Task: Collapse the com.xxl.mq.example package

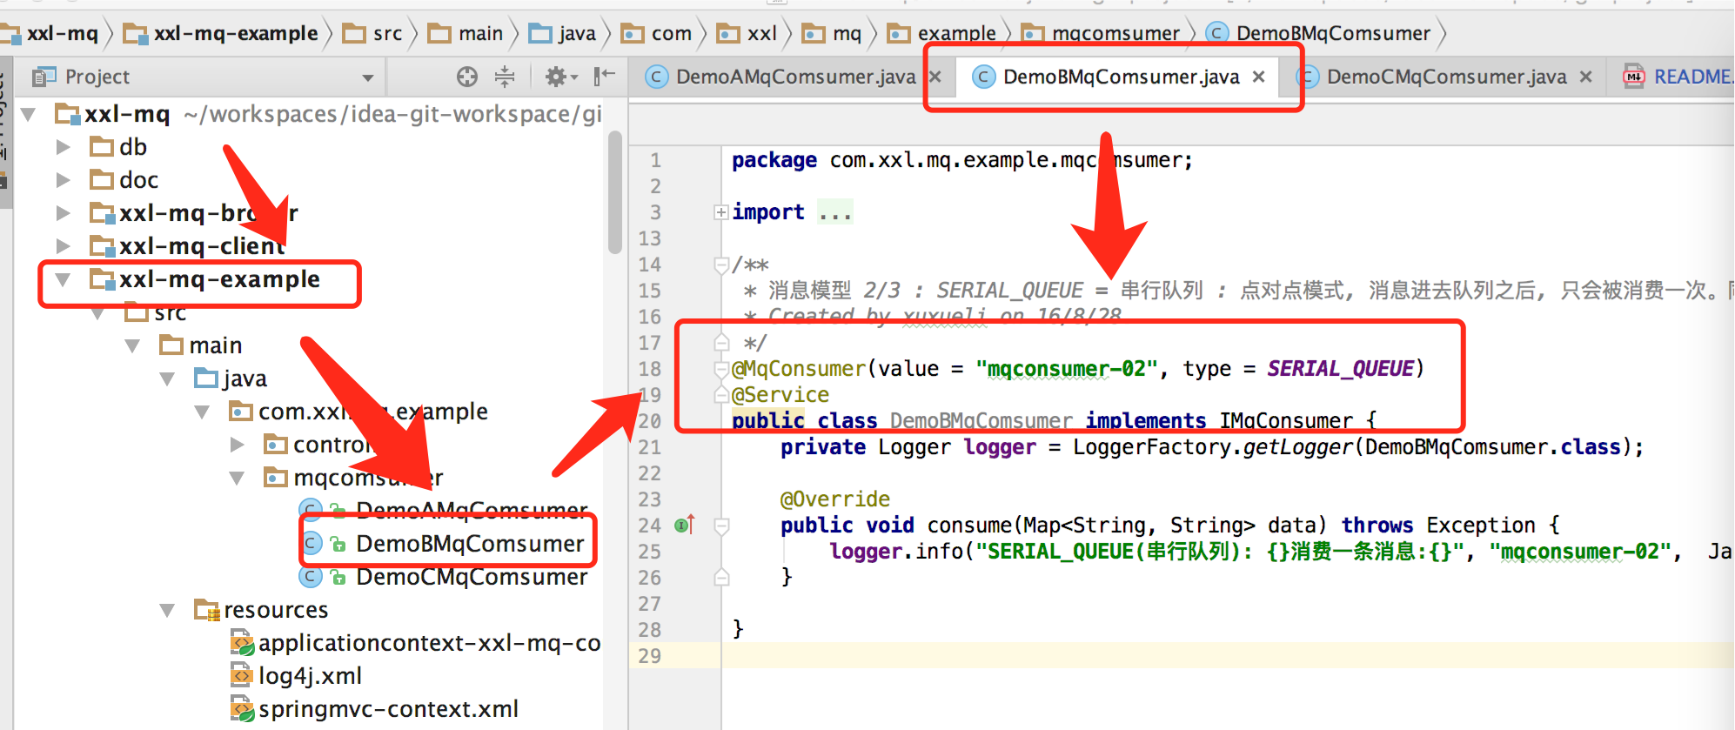Action: (x=202, y=412)
